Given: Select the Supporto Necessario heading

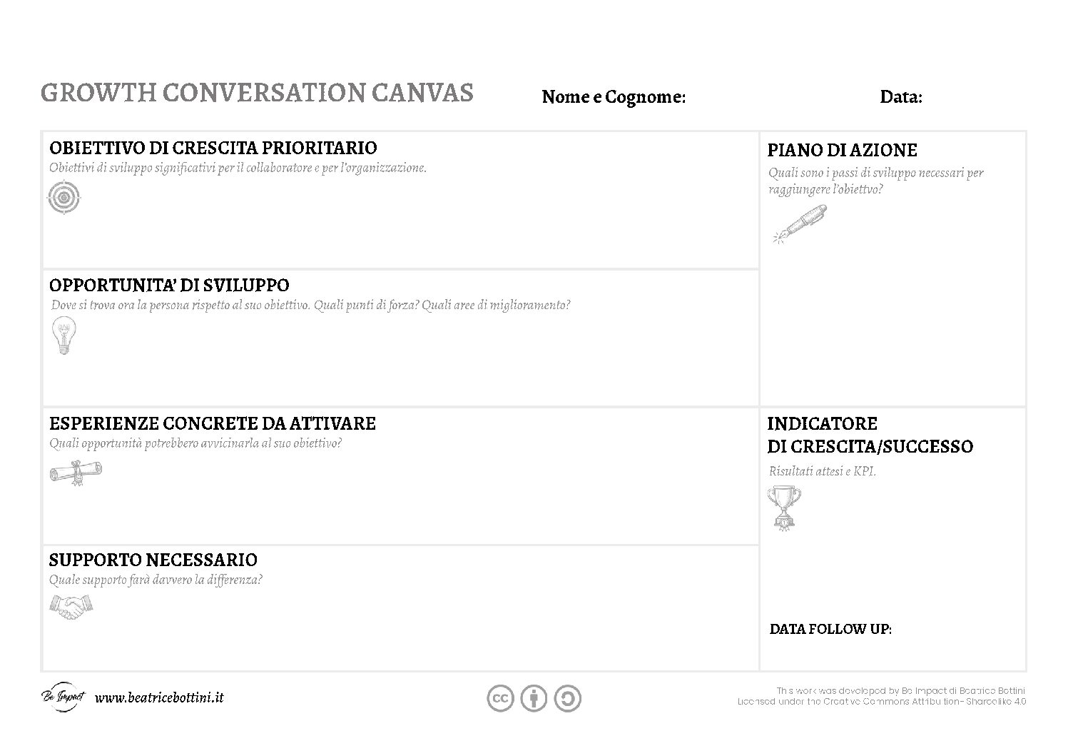Looking at the screenshot, I should (153, 560).
